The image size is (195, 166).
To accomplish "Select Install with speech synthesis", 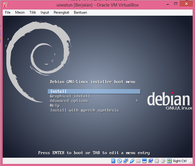I will click(85, 110).
